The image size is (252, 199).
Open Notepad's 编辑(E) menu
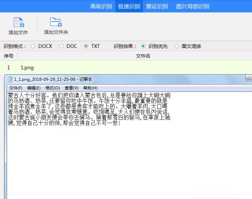[x=34, y=88]
